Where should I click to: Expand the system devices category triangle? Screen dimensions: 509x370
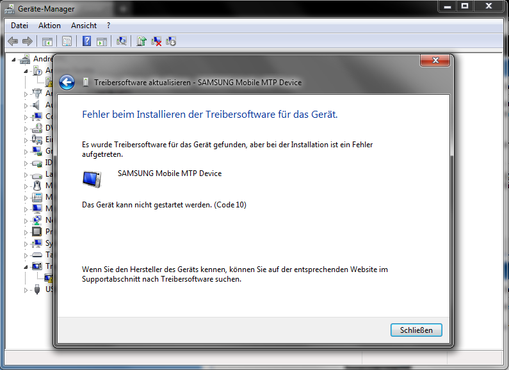tap(26, 244)
